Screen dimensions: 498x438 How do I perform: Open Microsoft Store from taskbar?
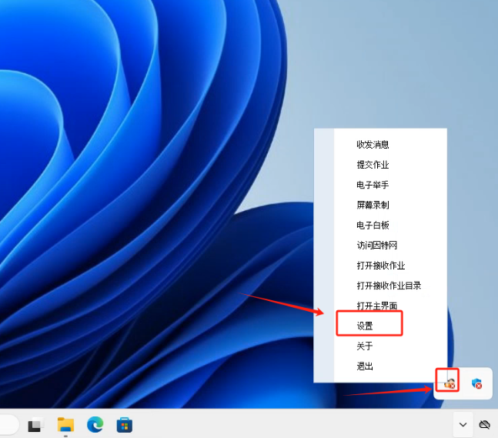coord(124,424)
